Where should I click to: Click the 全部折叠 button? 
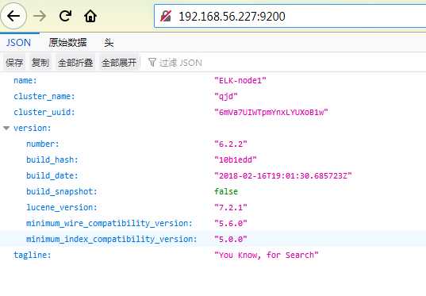click(75, 63)
